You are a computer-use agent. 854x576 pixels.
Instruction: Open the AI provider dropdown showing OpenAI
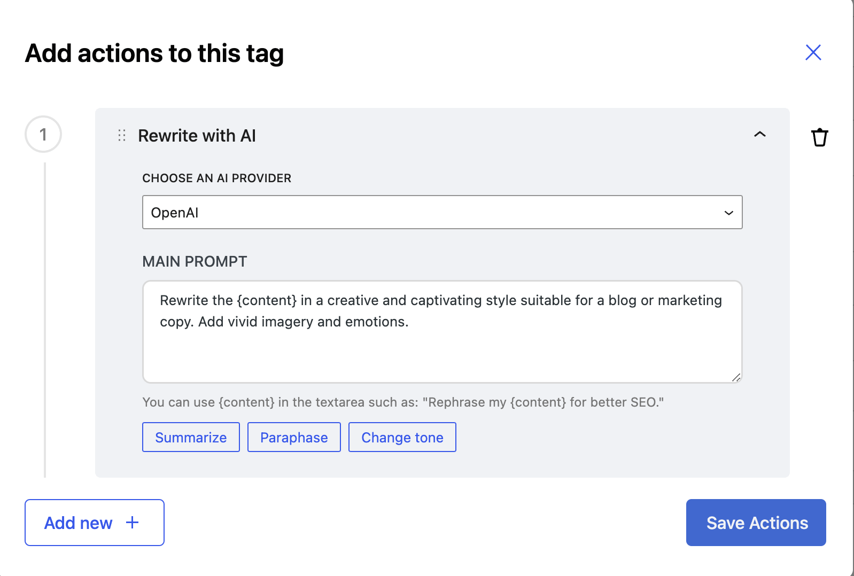[x=441, y=212]
